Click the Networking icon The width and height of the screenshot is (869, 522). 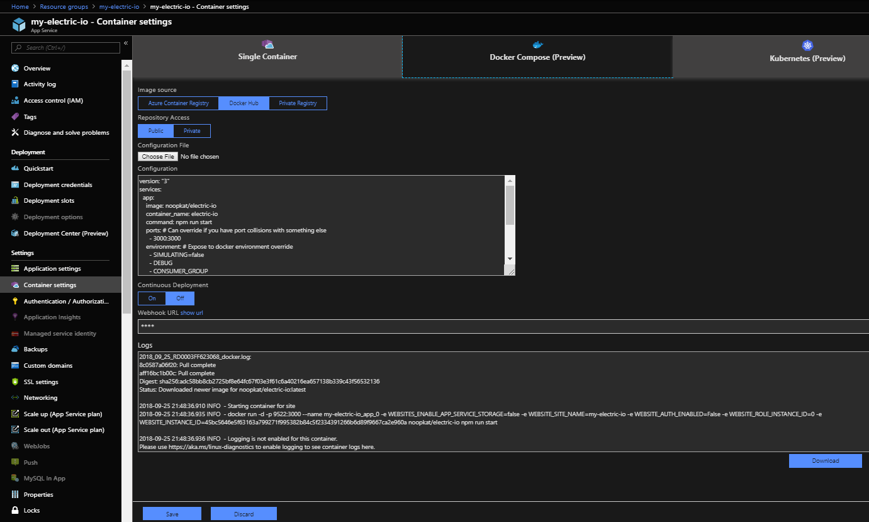[15, 398]
